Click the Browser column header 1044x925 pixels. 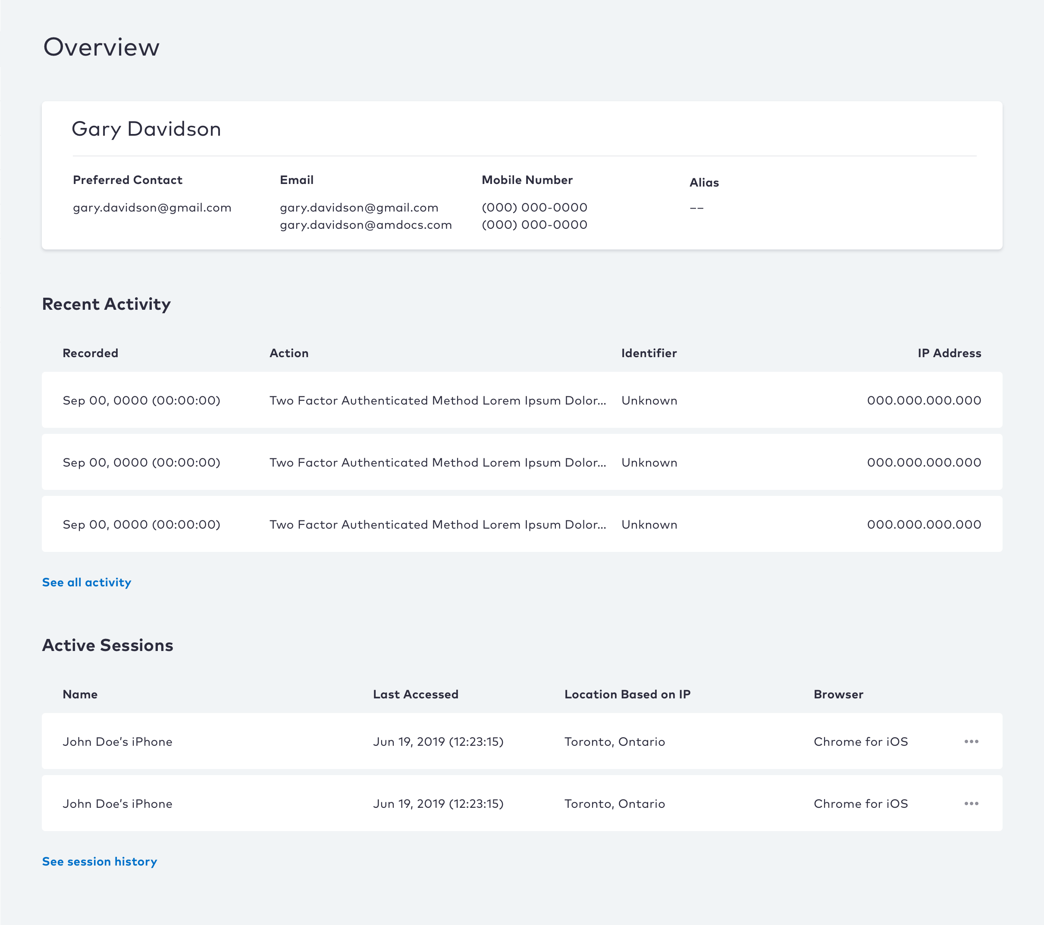(x=839, y=695)
